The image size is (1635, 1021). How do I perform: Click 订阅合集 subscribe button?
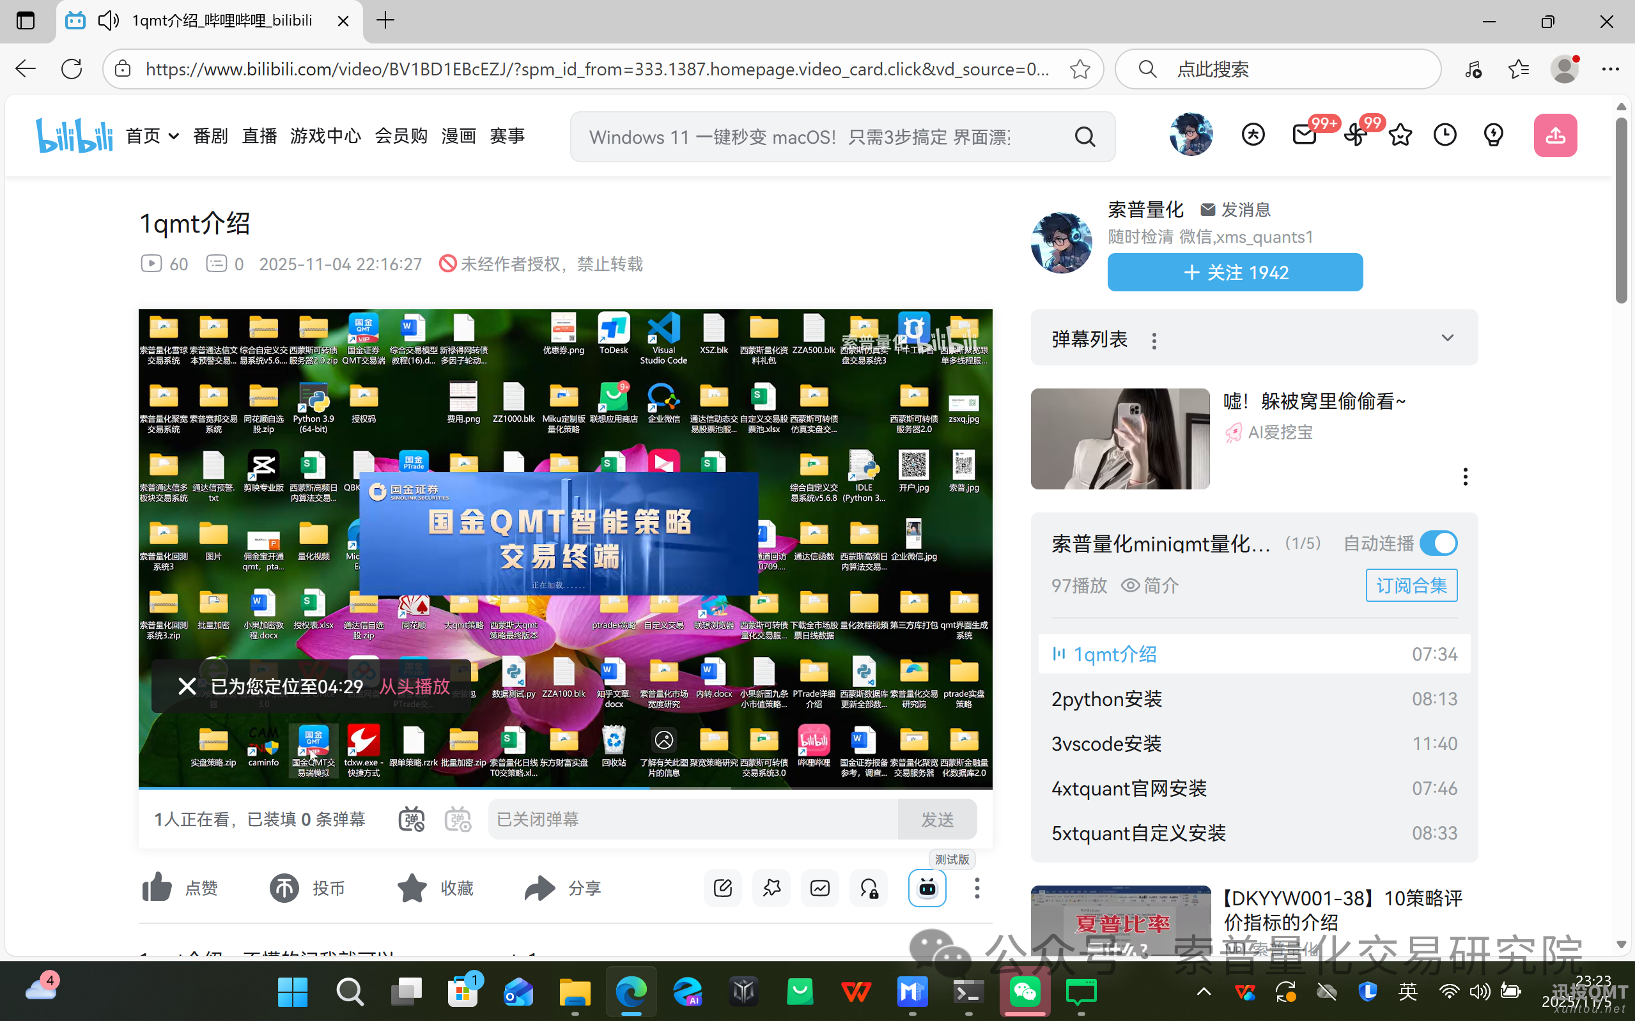coord(1411,585)
